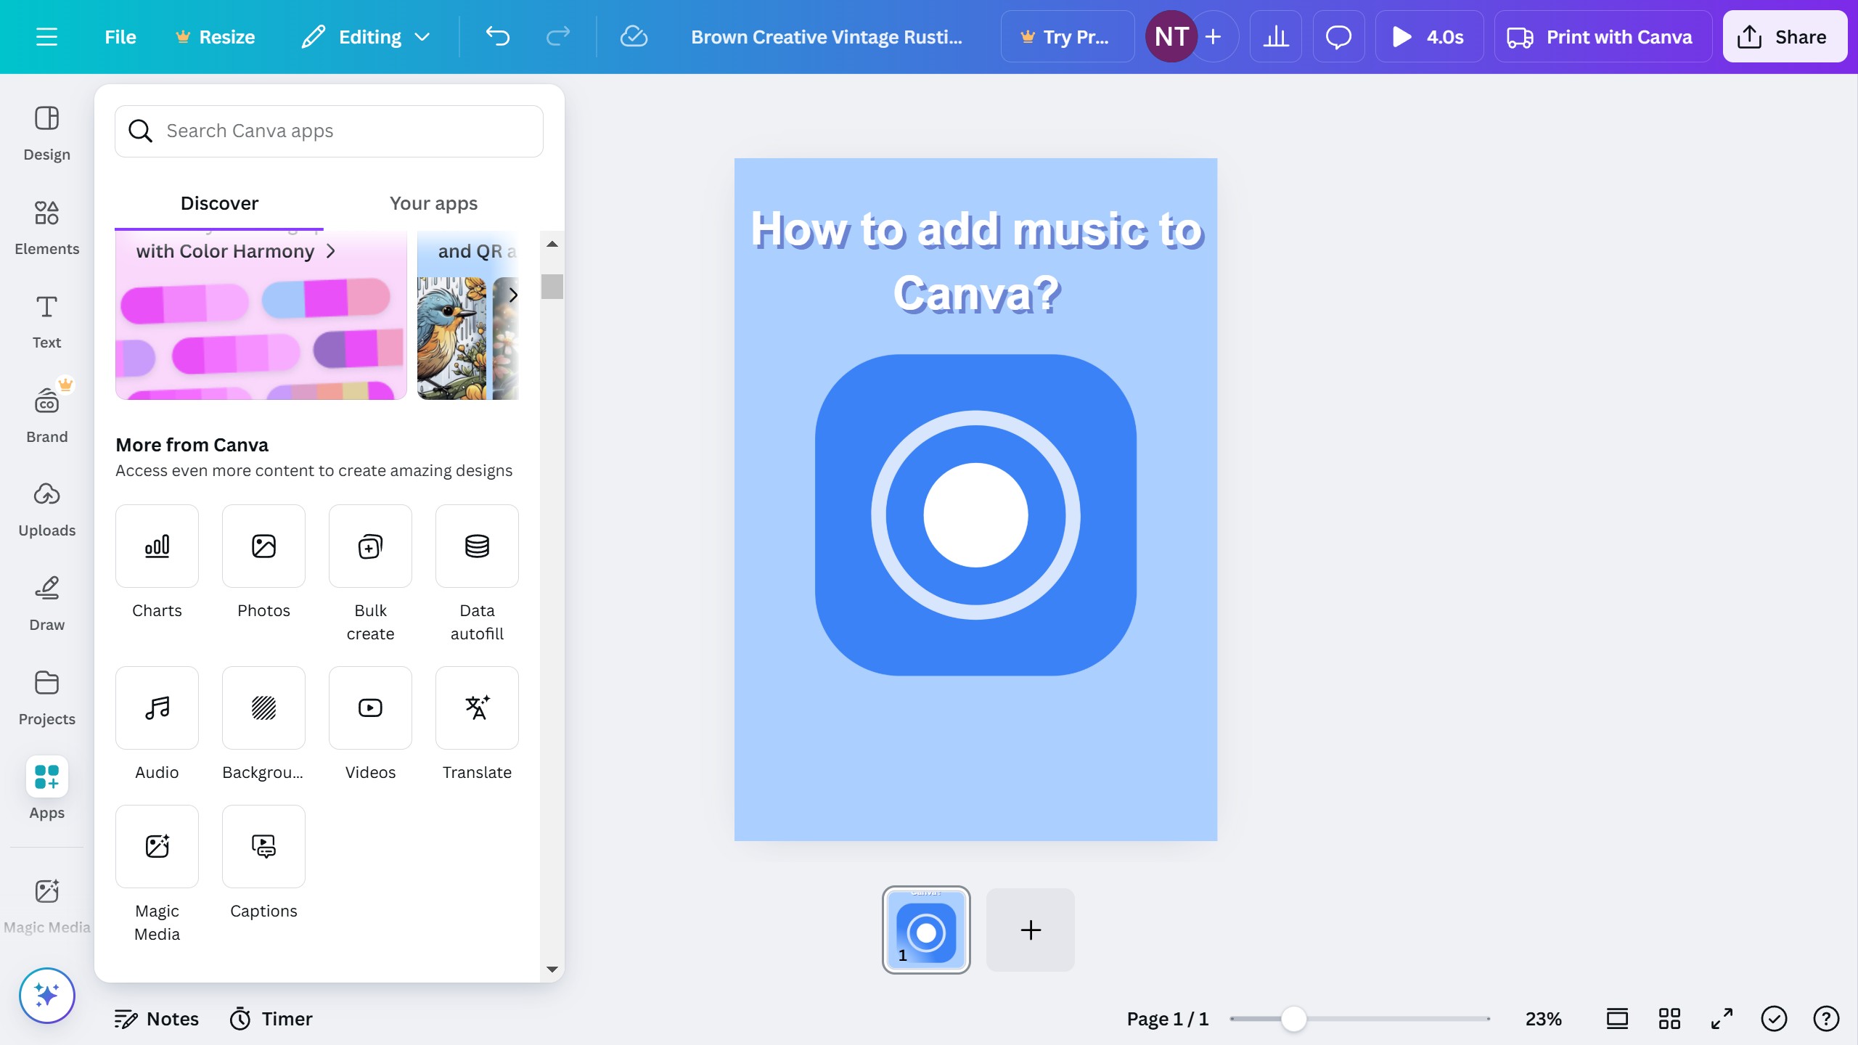
Task: Click the analytics bar chart icon
Action: (x=1275, y=36)
